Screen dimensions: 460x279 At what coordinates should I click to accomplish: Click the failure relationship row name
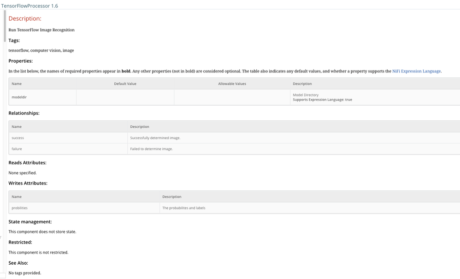(17, 149)
